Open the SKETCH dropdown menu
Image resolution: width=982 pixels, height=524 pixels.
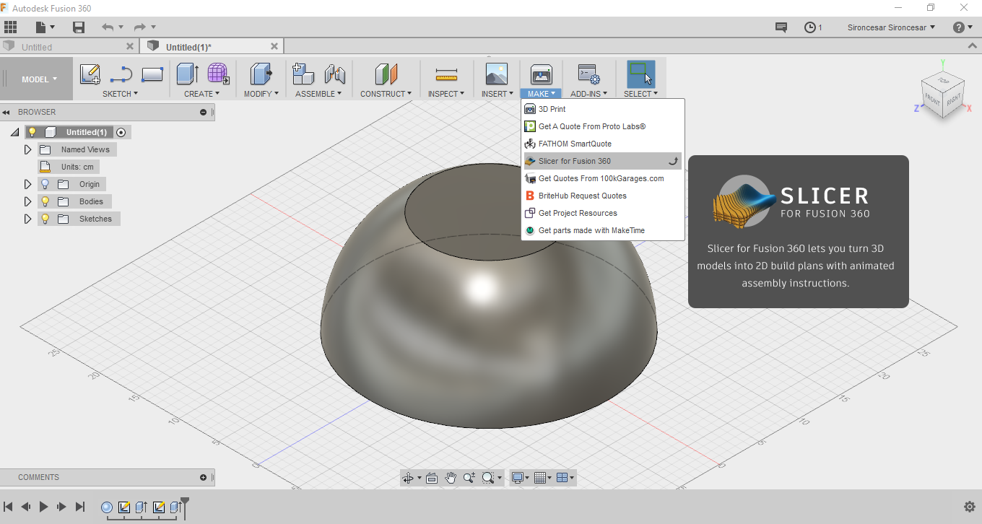coord(120,94)
